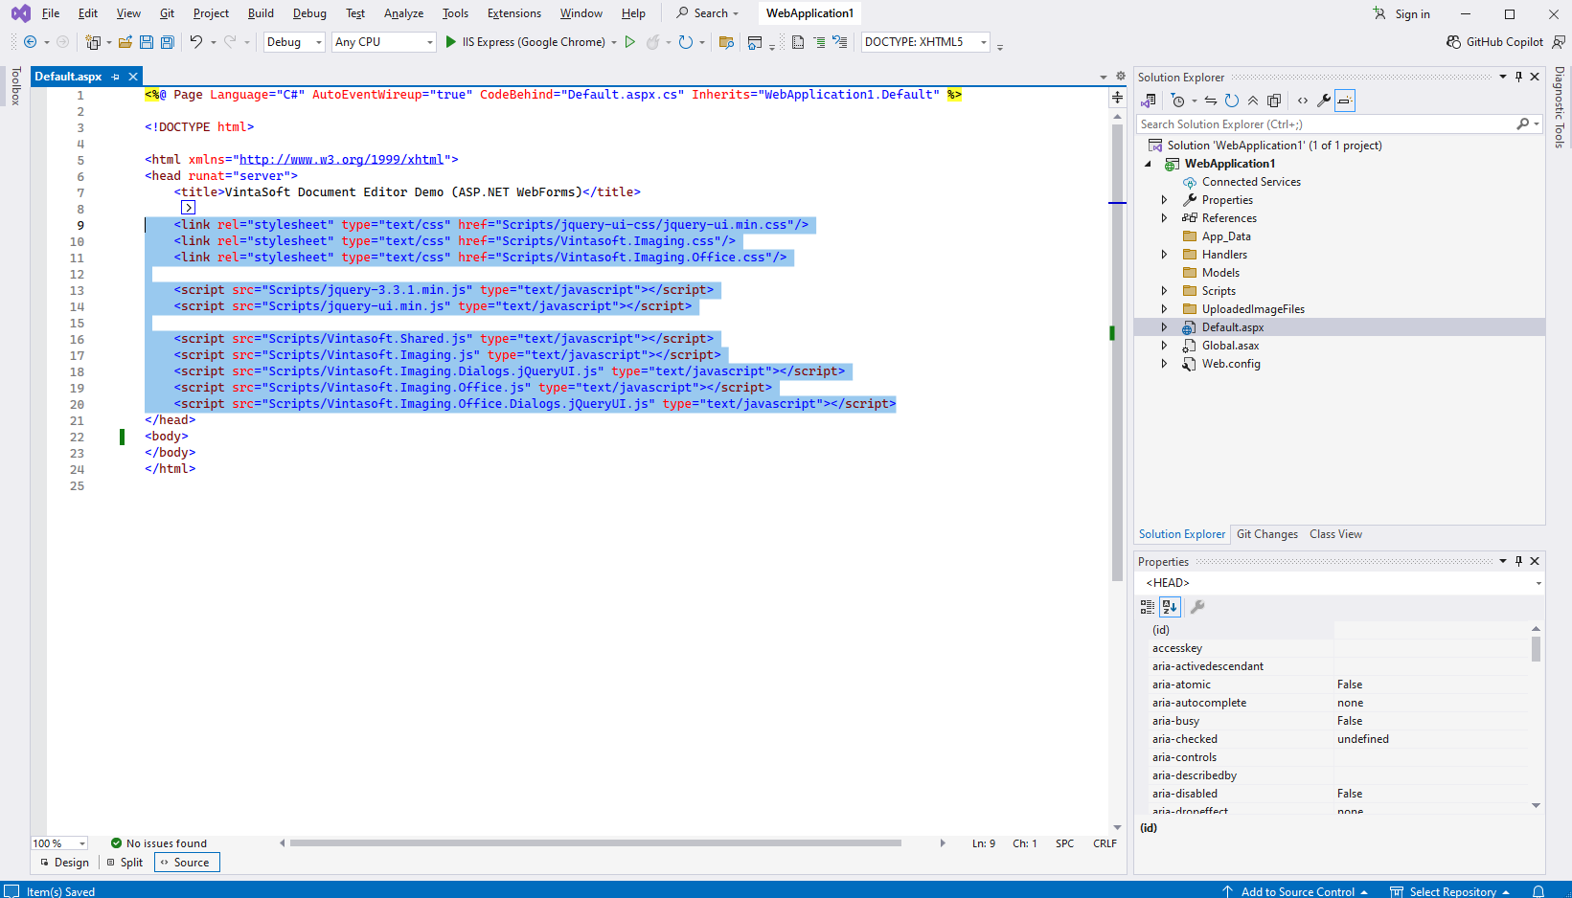The height and width of the screenshot is (898, 1572).
Task: Click the Search Solution Explorer input field
Action: (1322, 124)
